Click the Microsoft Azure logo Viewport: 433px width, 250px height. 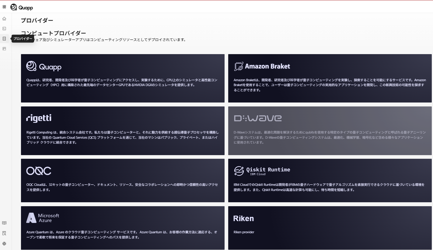43,218
